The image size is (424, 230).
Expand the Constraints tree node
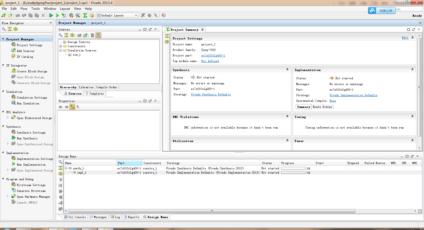[61, 46]
